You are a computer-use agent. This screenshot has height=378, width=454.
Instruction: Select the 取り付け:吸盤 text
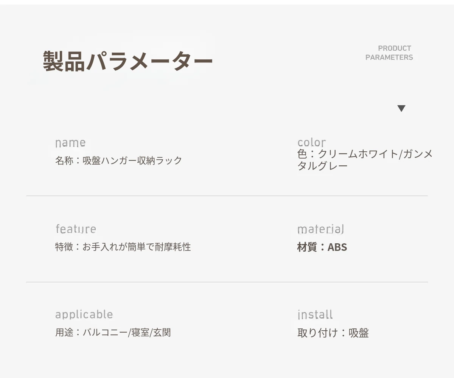(333, 333)
